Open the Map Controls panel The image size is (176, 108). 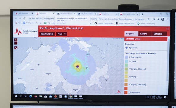(47, 34)
